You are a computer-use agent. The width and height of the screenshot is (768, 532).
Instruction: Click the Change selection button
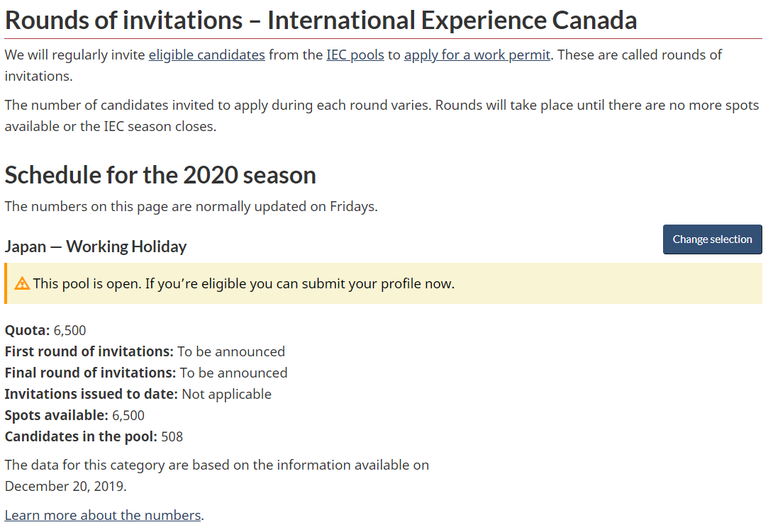[712, 239]
